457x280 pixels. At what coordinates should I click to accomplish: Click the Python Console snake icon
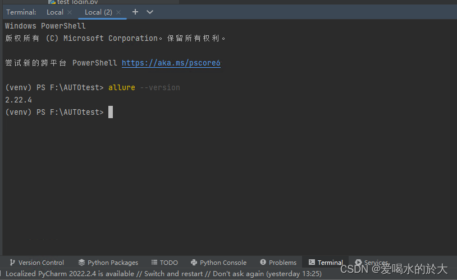point(194,262)
